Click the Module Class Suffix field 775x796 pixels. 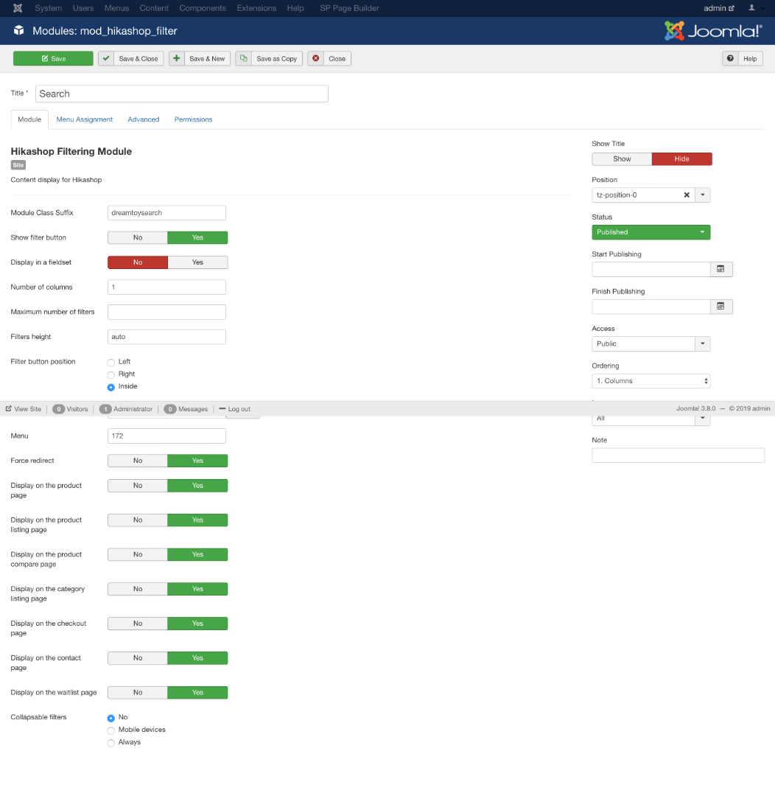166,212
